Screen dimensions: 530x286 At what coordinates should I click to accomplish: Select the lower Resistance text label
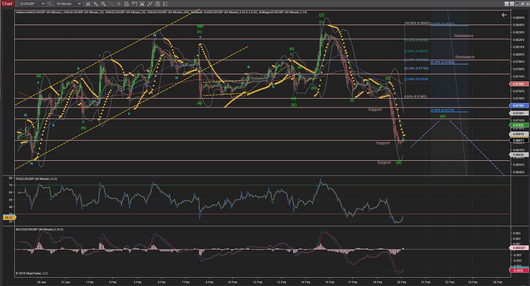(x=464, y=57)
